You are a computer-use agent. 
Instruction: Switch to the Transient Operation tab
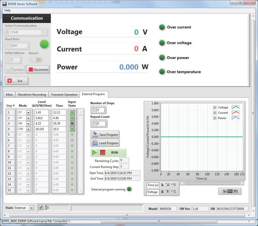64,94
